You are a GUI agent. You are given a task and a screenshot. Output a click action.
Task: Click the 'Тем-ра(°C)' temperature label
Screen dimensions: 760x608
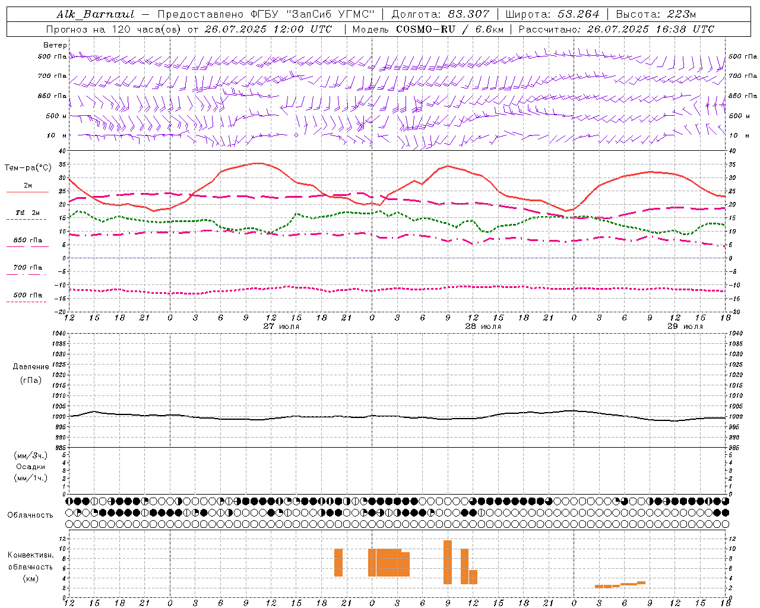pos(28,168)
